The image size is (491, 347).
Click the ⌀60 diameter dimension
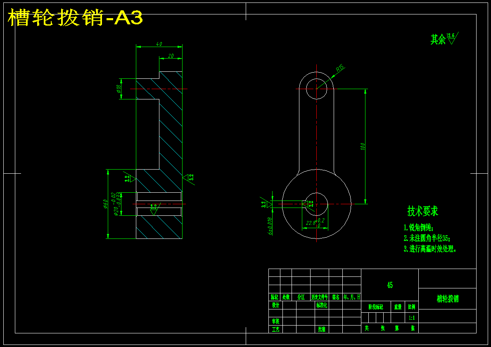[106, 204]
